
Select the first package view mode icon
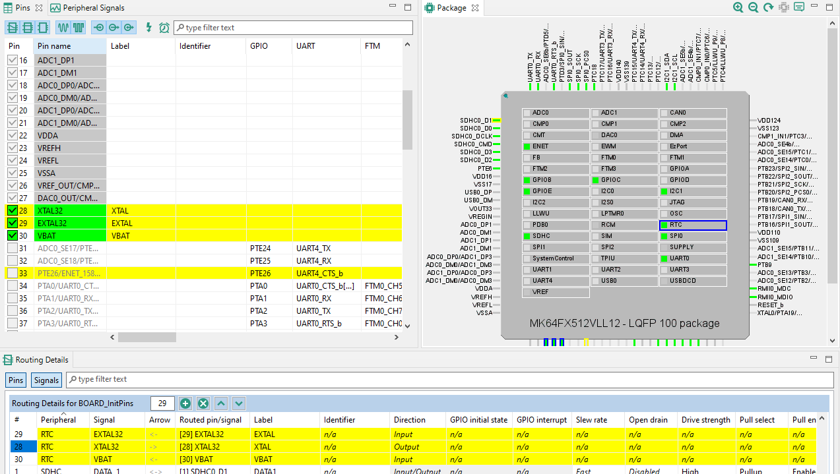[12, 28]
